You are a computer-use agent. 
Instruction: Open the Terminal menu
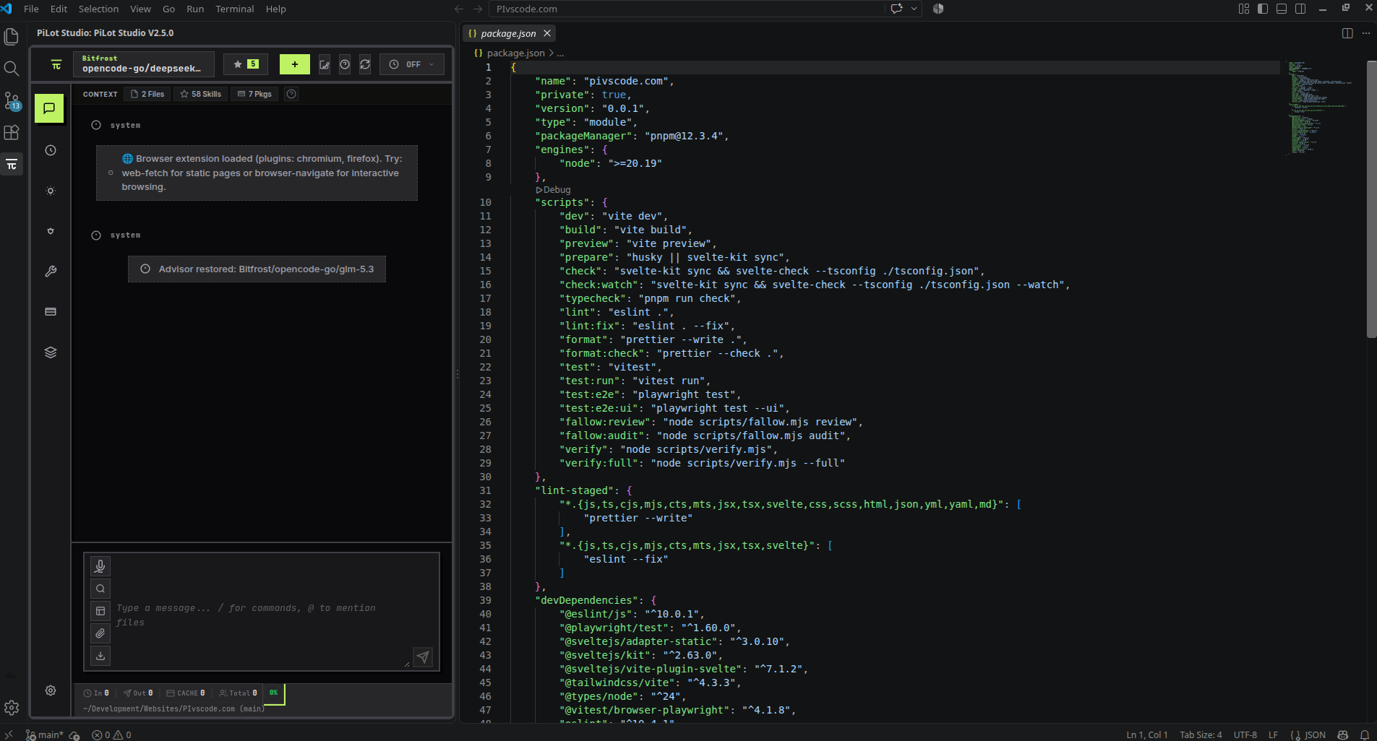(234, 9)
